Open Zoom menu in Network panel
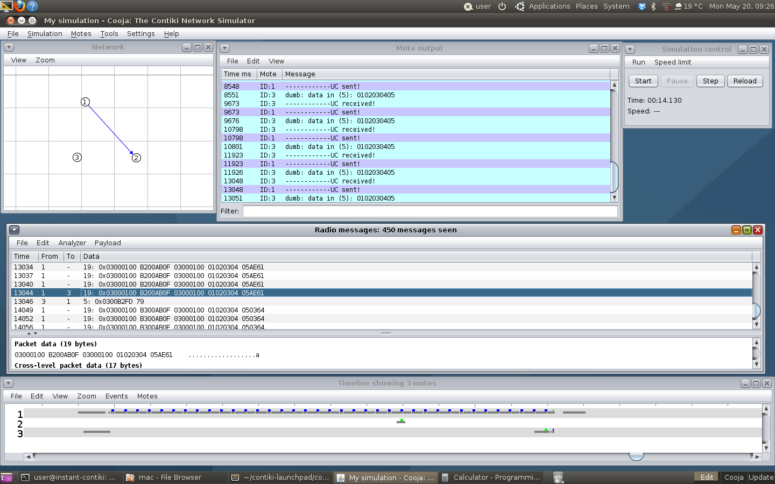Screen dimensions: 775x484 pyautogui.click(x=45, y=60)
